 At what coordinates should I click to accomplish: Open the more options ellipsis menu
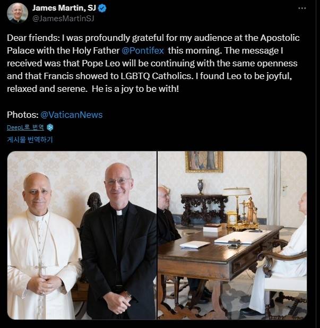coord(302,8)
